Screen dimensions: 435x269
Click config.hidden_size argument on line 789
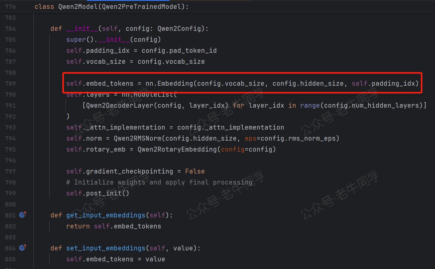[308, 84]
